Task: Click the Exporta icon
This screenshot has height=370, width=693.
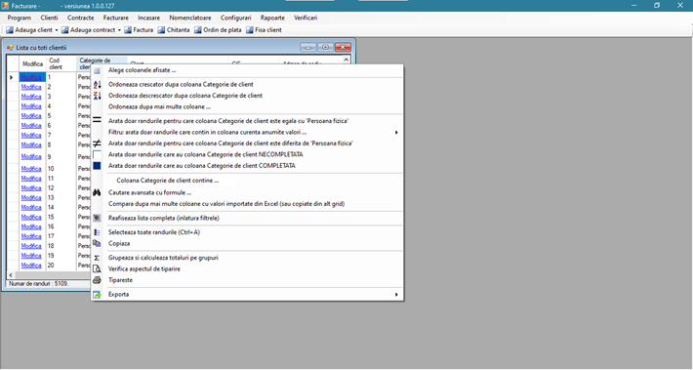Action: point(98,295)
